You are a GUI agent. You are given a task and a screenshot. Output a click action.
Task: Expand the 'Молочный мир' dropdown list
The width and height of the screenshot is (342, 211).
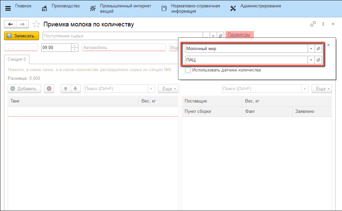[x=311, y=49]
